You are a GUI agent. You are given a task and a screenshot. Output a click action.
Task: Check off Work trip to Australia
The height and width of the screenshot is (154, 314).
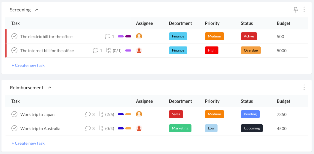point(14,128)
